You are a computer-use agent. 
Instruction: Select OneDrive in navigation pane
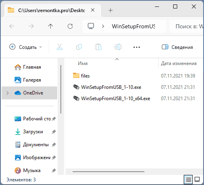30,93
